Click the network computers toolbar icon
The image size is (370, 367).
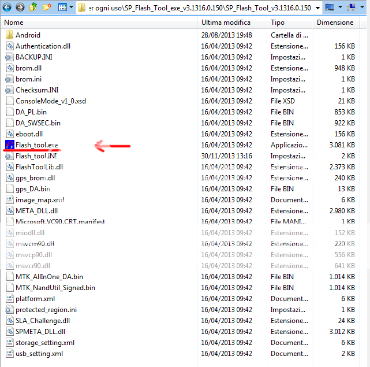[352, 8]
